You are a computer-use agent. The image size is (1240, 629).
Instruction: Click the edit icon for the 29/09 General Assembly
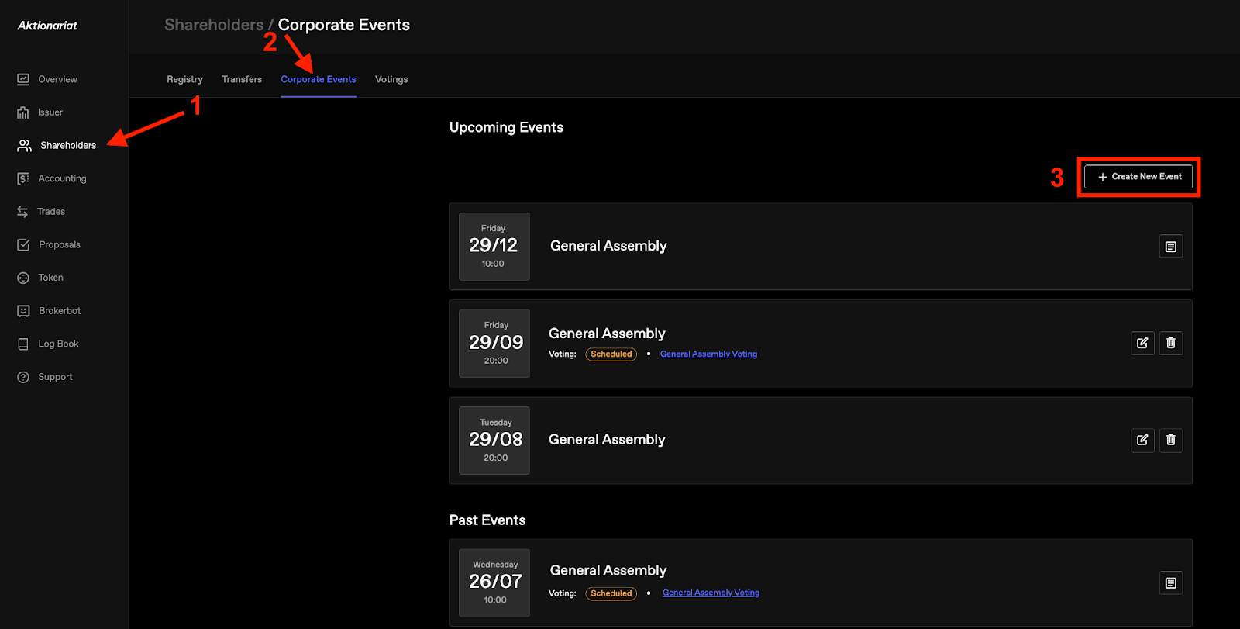[1142, 343]
